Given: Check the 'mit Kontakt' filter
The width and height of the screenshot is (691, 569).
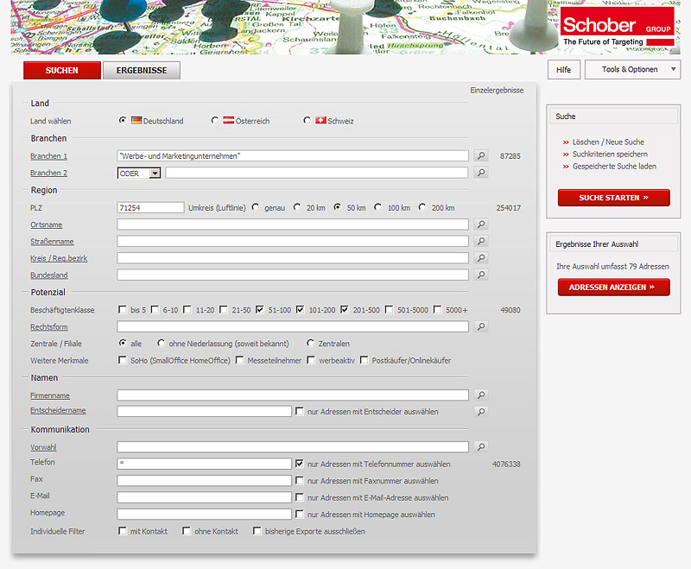Looking at the screenshot, I should pos(122,531).
